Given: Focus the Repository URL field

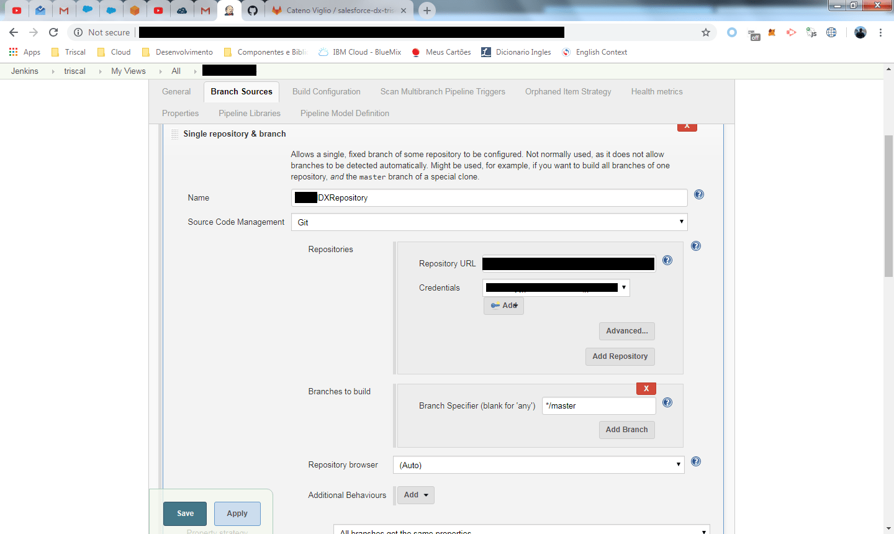Looking at the screenshot, I should tap(569, 264).
